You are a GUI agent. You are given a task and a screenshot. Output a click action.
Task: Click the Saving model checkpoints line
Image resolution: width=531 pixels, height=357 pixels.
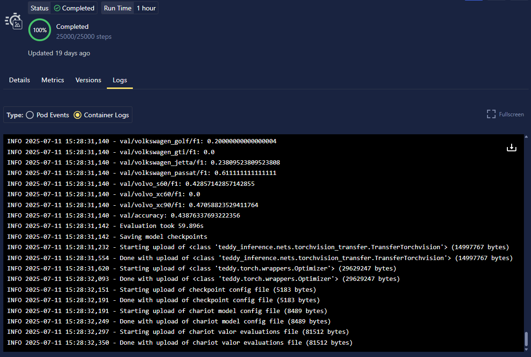pyautogui.click(x=107, y=237)
